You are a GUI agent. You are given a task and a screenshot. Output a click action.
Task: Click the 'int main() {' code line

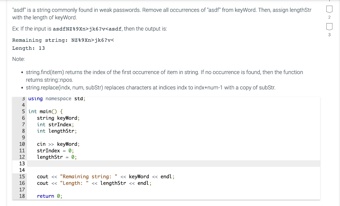pyautogui.click(x=45, y=111)
